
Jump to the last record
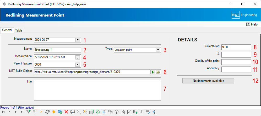pos(22,112)
